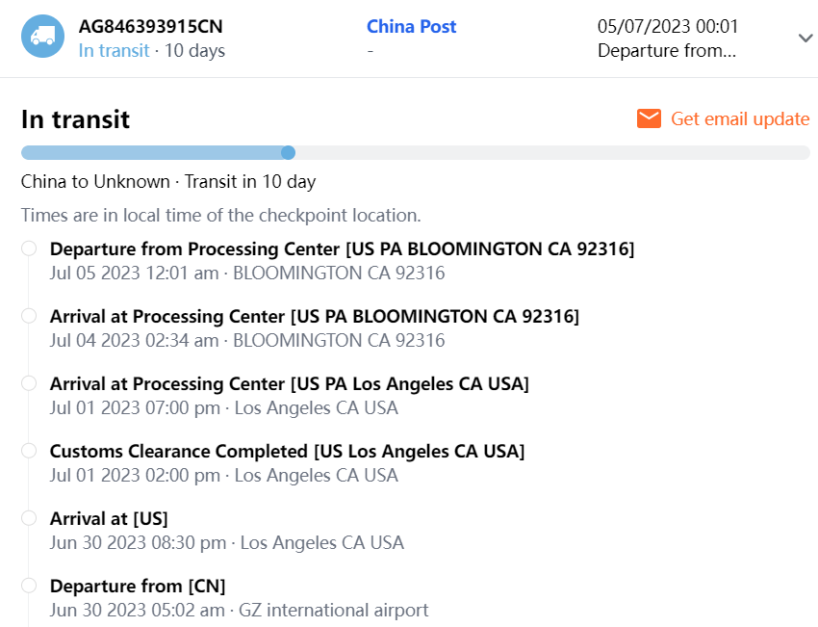The width and height of the screenshot is (818, 627).
Task: Click the Arrival at [US] checkpoint marker
Action: click(30, 518)
